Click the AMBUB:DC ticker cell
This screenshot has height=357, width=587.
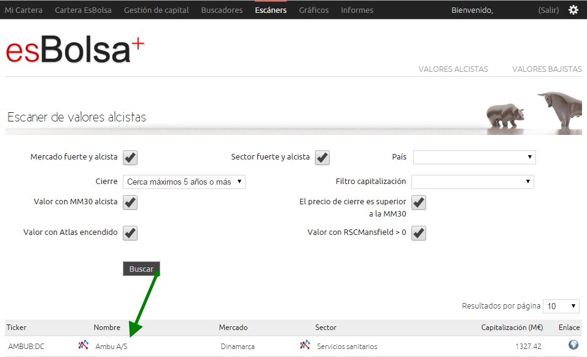[26, 347]
